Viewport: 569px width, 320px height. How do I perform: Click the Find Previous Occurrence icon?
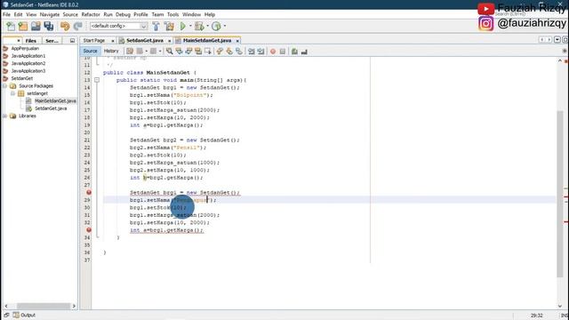[x=179, y=52]
